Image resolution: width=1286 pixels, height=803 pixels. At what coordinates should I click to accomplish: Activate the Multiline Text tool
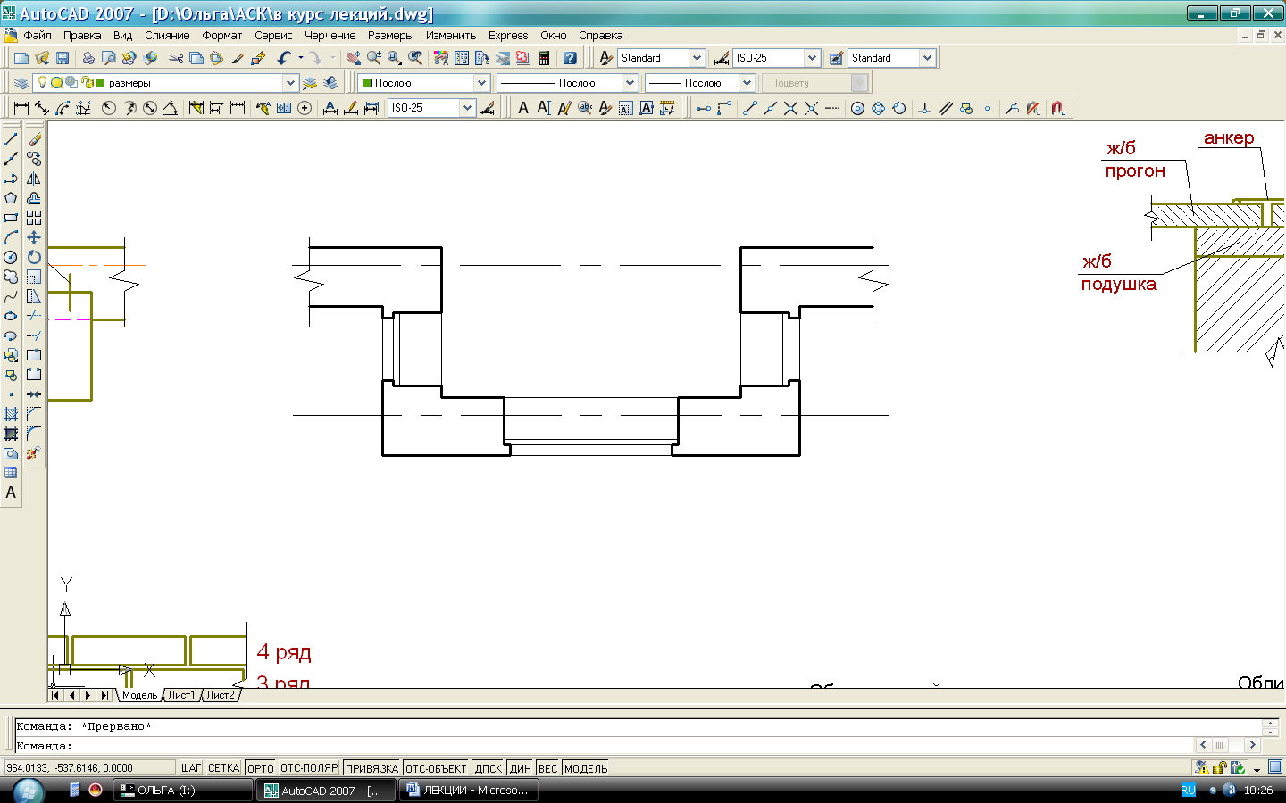(11, 493)
